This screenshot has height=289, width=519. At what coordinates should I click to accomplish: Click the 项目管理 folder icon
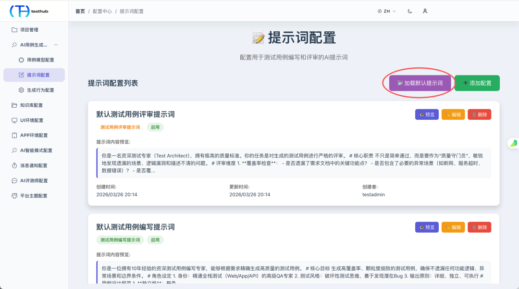pyautogui.click(x=14, y=30)
